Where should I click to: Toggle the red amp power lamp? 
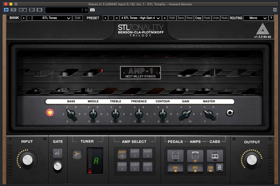pyautogui.click(x=50, y=113)
